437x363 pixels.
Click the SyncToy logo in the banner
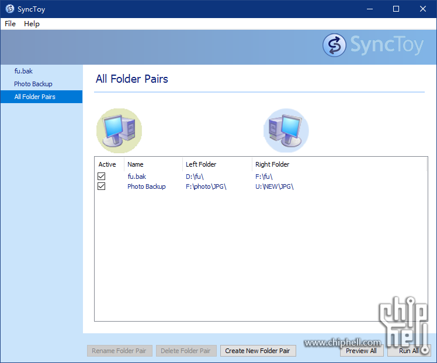[373, 45]
